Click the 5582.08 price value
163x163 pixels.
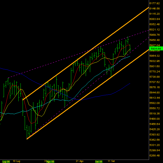pos(155,103)
